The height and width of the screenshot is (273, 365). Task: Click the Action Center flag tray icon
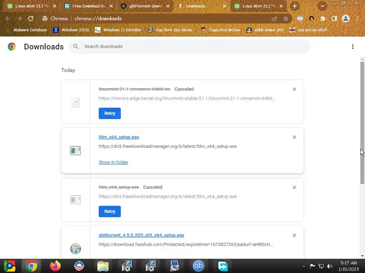(312, 266)
